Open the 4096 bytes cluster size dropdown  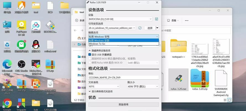(x=143, y=87)
